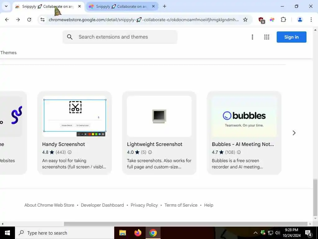The height and width of the screenshot is (239, 318).
Task: Reload the current page
Action: [29, 20]
